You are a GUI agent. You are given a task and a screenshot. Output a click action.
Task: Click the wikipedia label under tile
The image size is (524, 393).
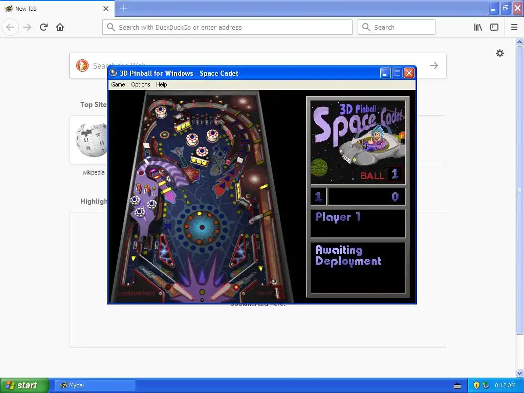[93, 172]
